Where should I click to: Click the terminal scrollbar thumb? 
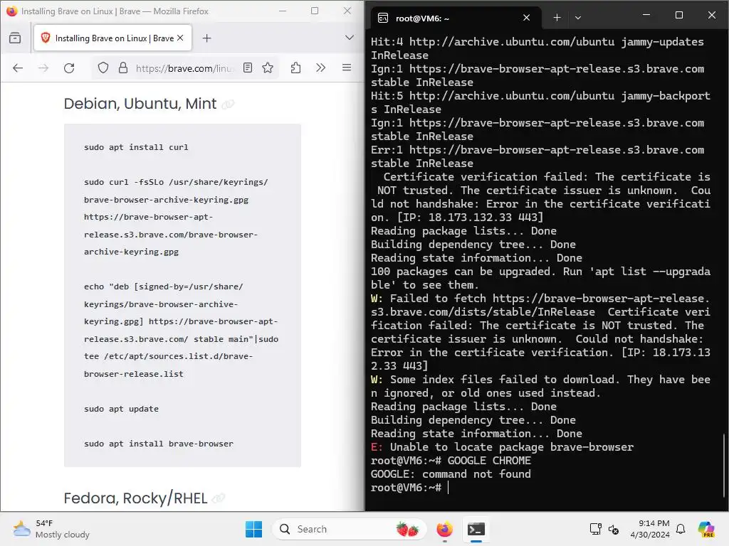(x=724, y=465)
